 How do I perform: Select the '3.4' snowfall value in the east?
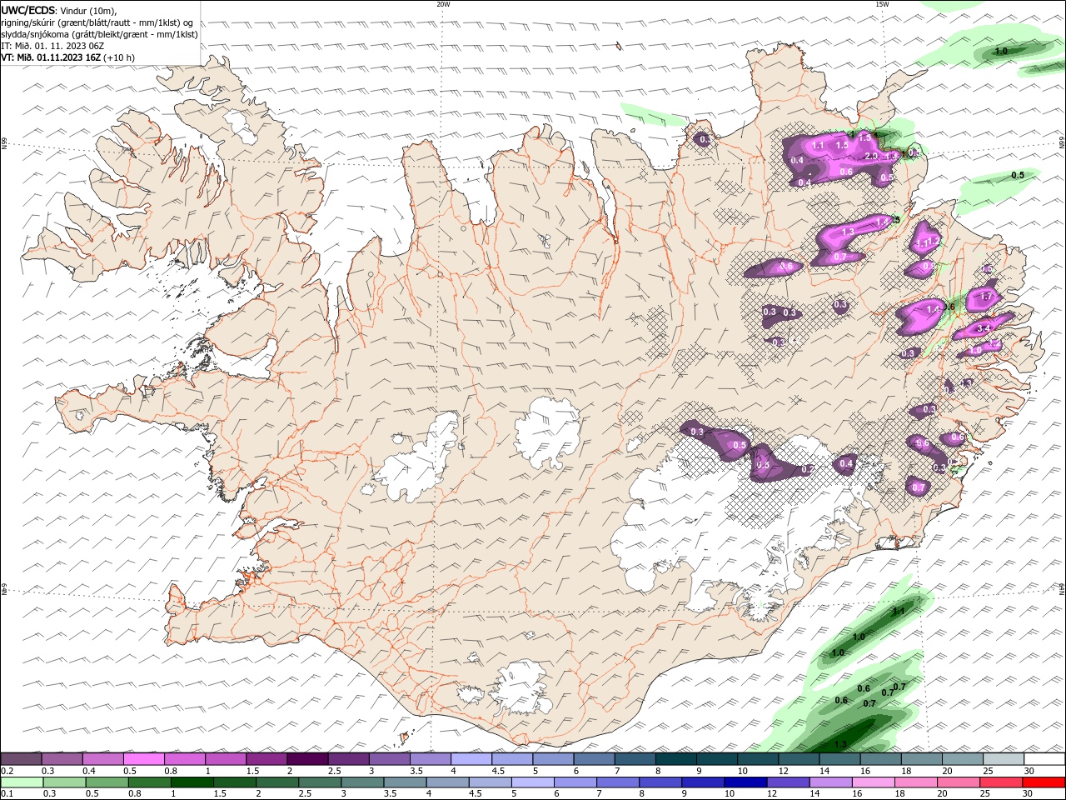[983, 328]
